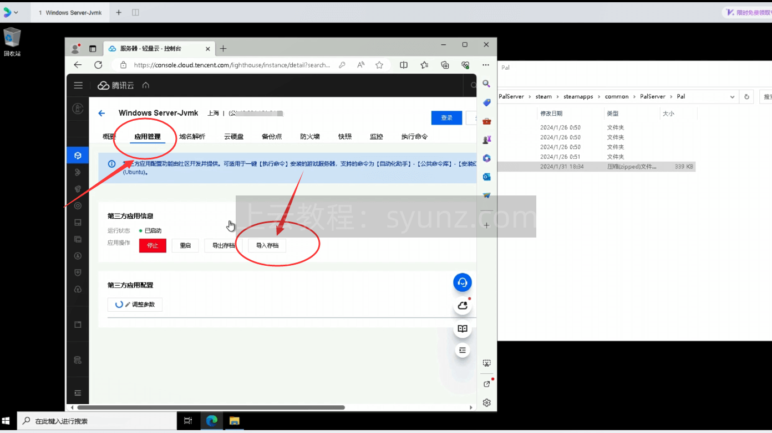
Task: Open a new Edge tab with the plus
Action: pos(223,49)
